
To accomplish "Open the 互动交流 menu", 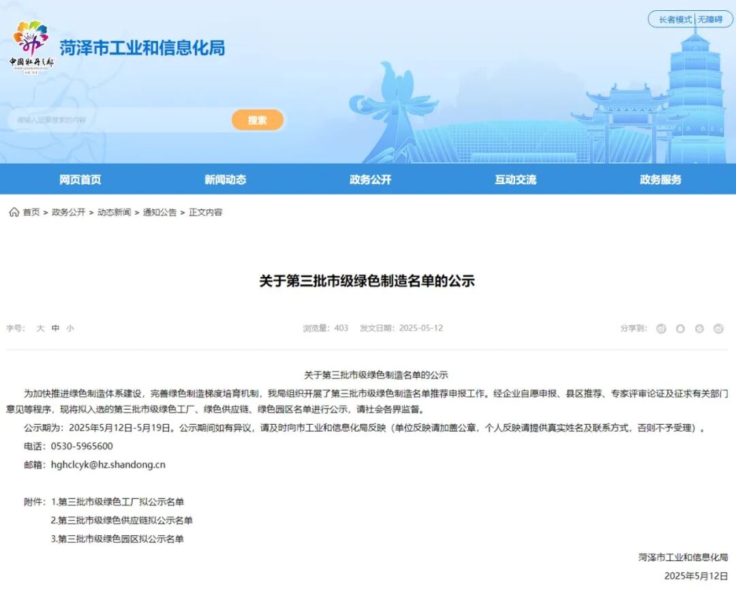I will point(515,179).
